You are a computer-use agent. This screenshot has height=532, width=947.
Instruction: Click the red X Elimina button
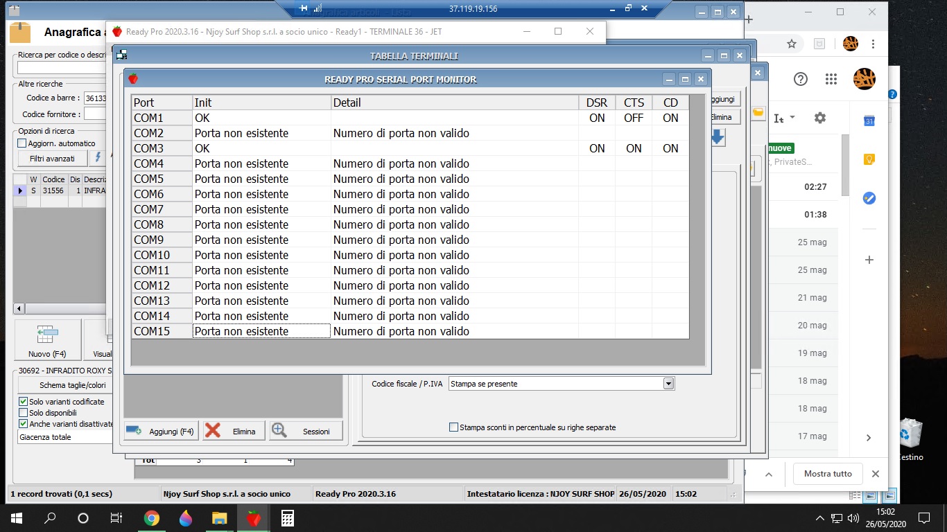pos(234,431)
